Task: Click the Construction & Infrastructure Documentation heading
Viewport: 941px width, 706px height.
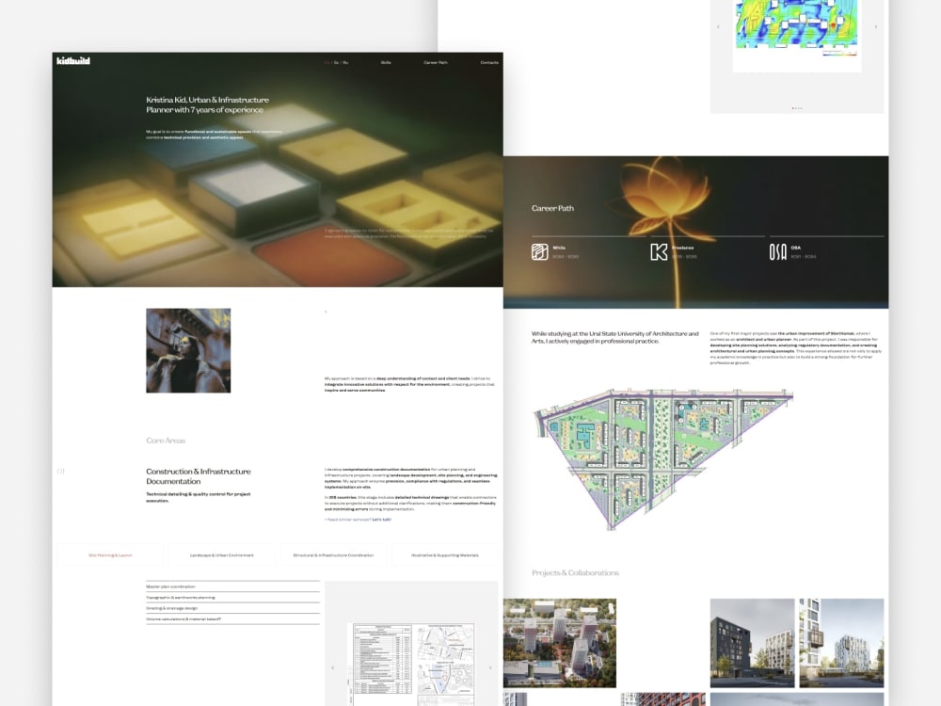Action: [x=199, y=476]
